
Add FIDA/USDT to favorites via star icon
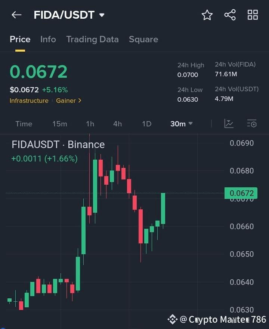coord(207,15)
